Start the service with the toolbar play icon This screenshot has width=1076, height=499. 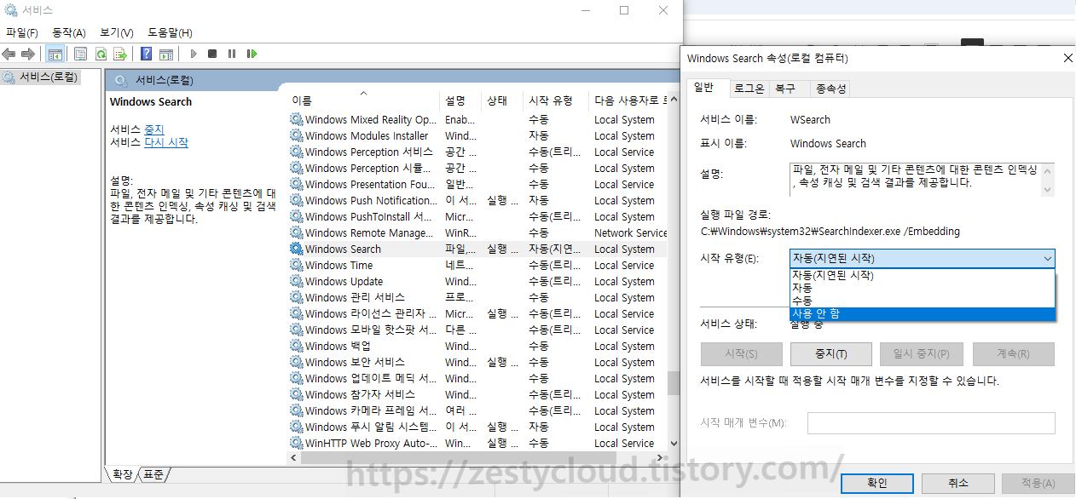[194, 54]
